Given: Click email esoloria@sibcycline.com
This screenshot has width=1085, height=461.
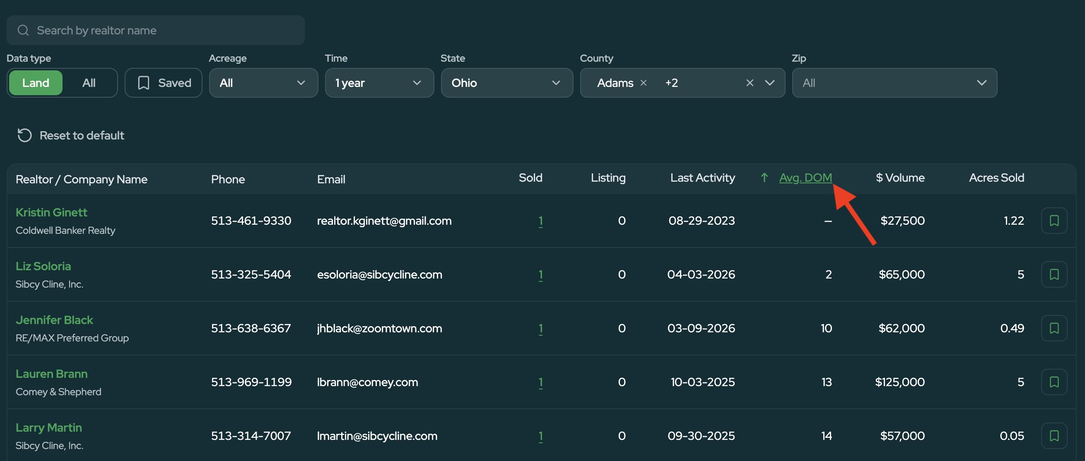Looking at the screenshot, I should (x=379, y=275).
